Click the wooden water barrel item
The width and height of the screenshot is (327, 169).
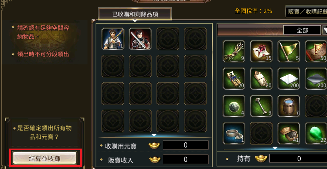pyautogui.click(x=289, y=106)
